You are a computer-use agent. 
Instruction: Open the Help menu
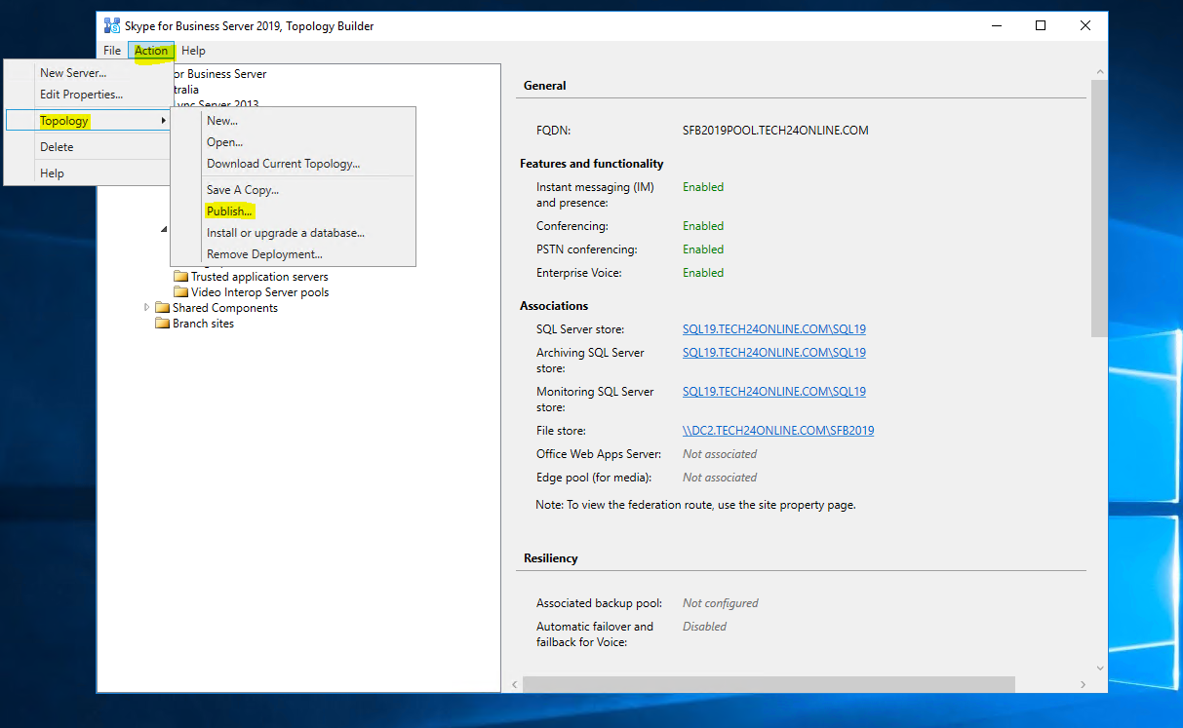pos(193,50)
